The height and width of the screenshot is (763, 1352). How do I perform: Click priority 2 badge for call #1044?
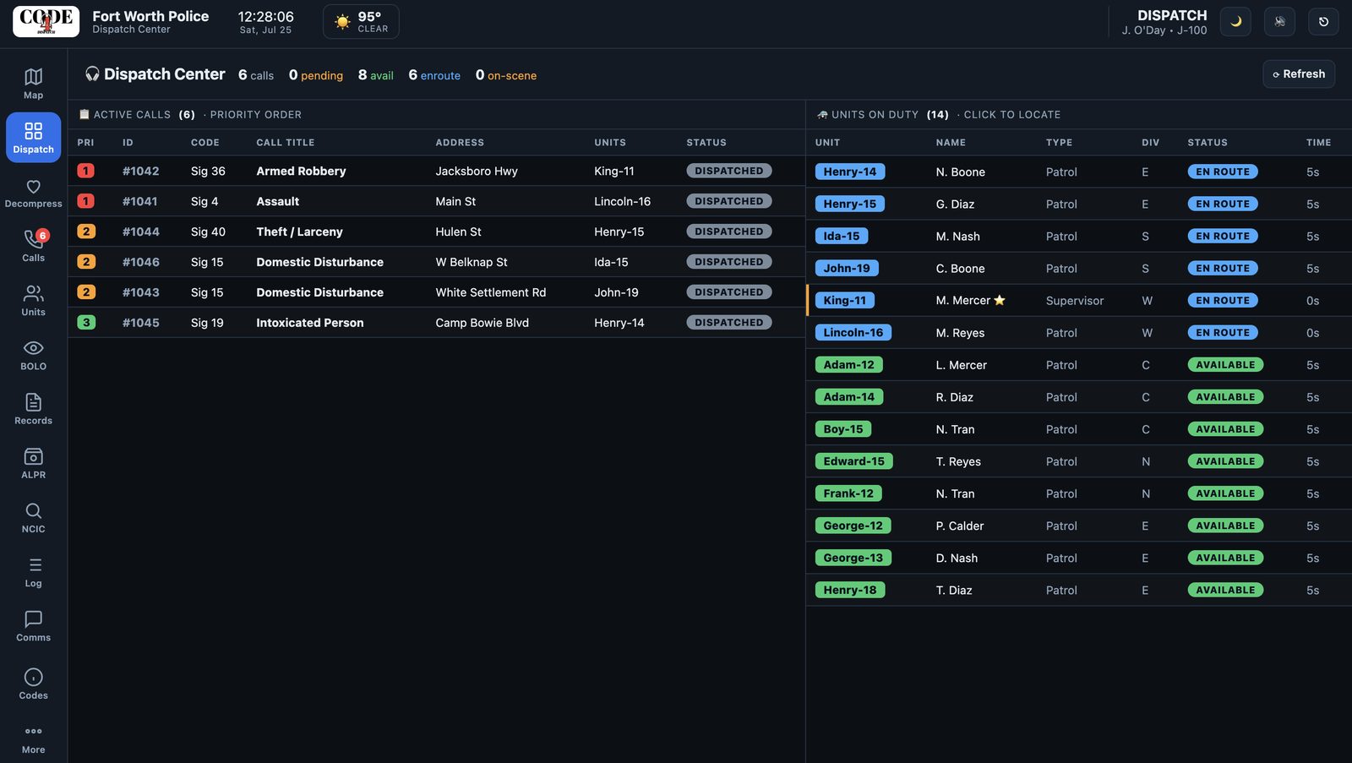[85, 232]
